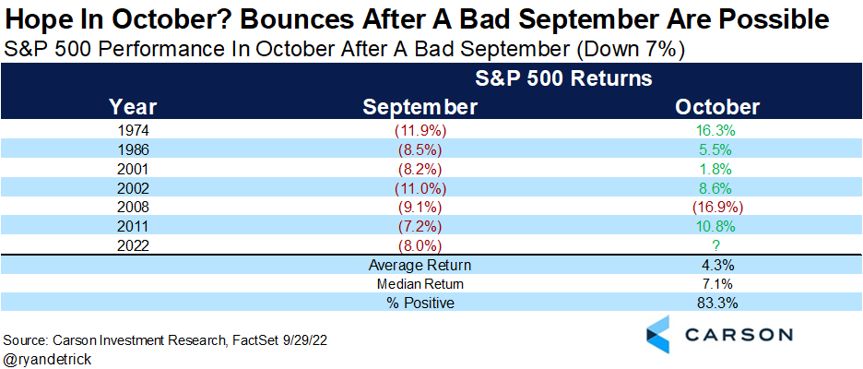Click the Median Return value 7.1%
This screenshot has width=863, height=369.
(x=717, y=284)
